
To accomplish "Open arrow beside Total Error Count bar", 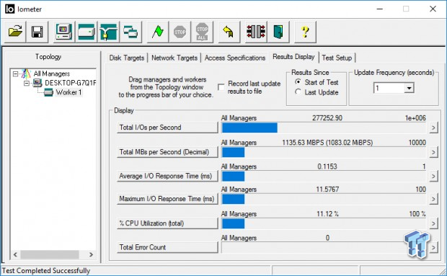I will [433, 247].
